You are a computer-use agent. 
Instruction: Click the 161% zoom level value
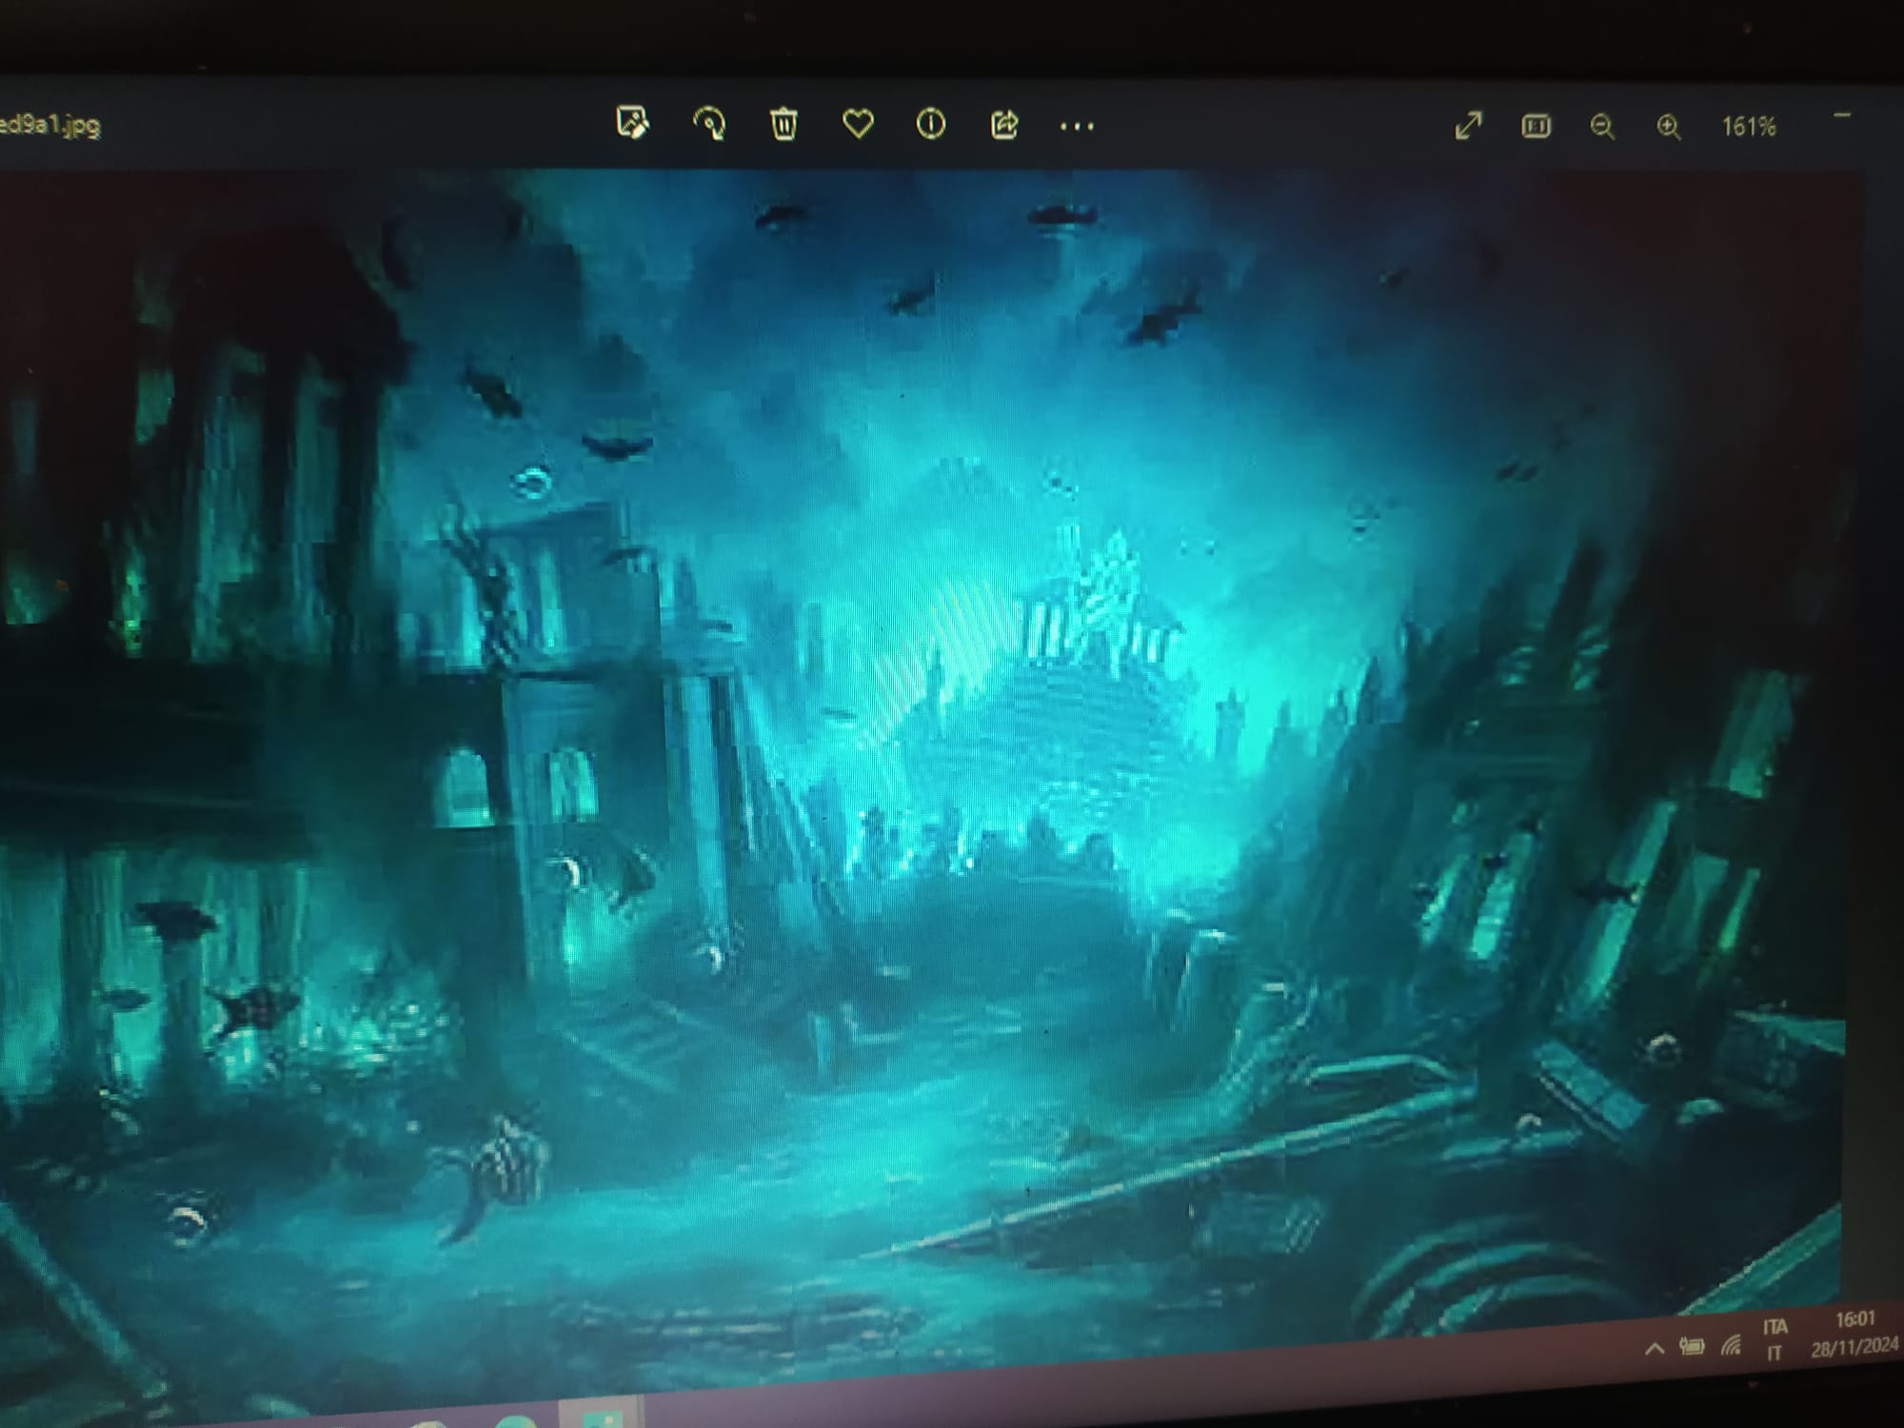1749,127
